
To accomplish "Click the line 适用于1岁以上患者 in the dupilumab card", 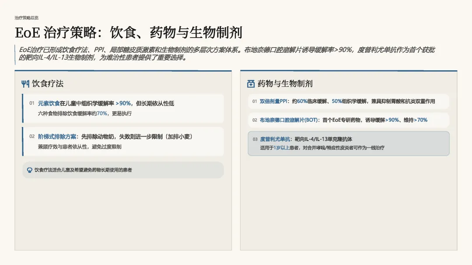I will (x=322, y=148).
